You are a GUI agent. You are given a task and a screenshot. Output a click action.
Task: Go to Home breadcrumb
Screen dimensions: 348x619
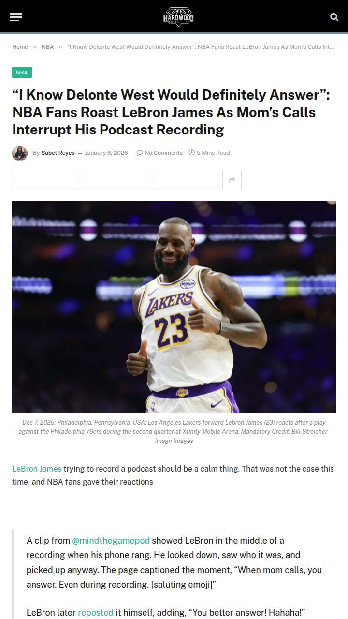[x=20, y=47]
